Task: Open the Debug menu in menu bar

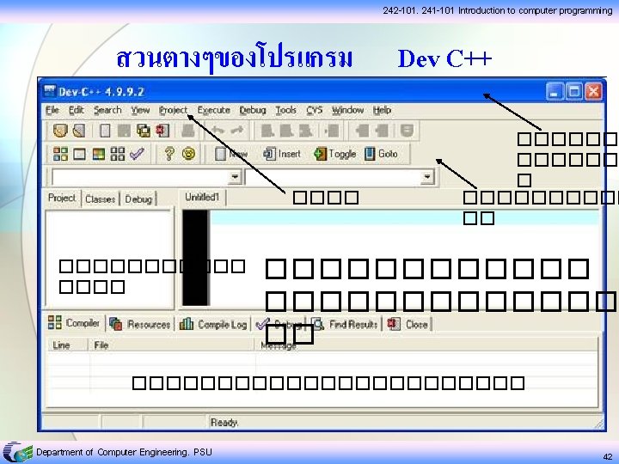Action: coord(253,110)
